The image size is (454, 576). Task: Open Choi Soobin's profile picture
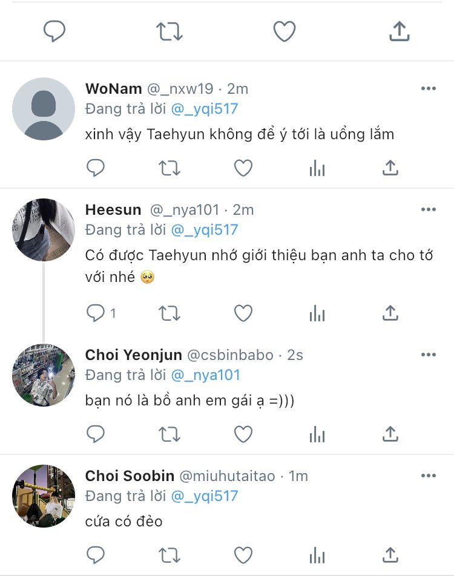tap(44, 496)
